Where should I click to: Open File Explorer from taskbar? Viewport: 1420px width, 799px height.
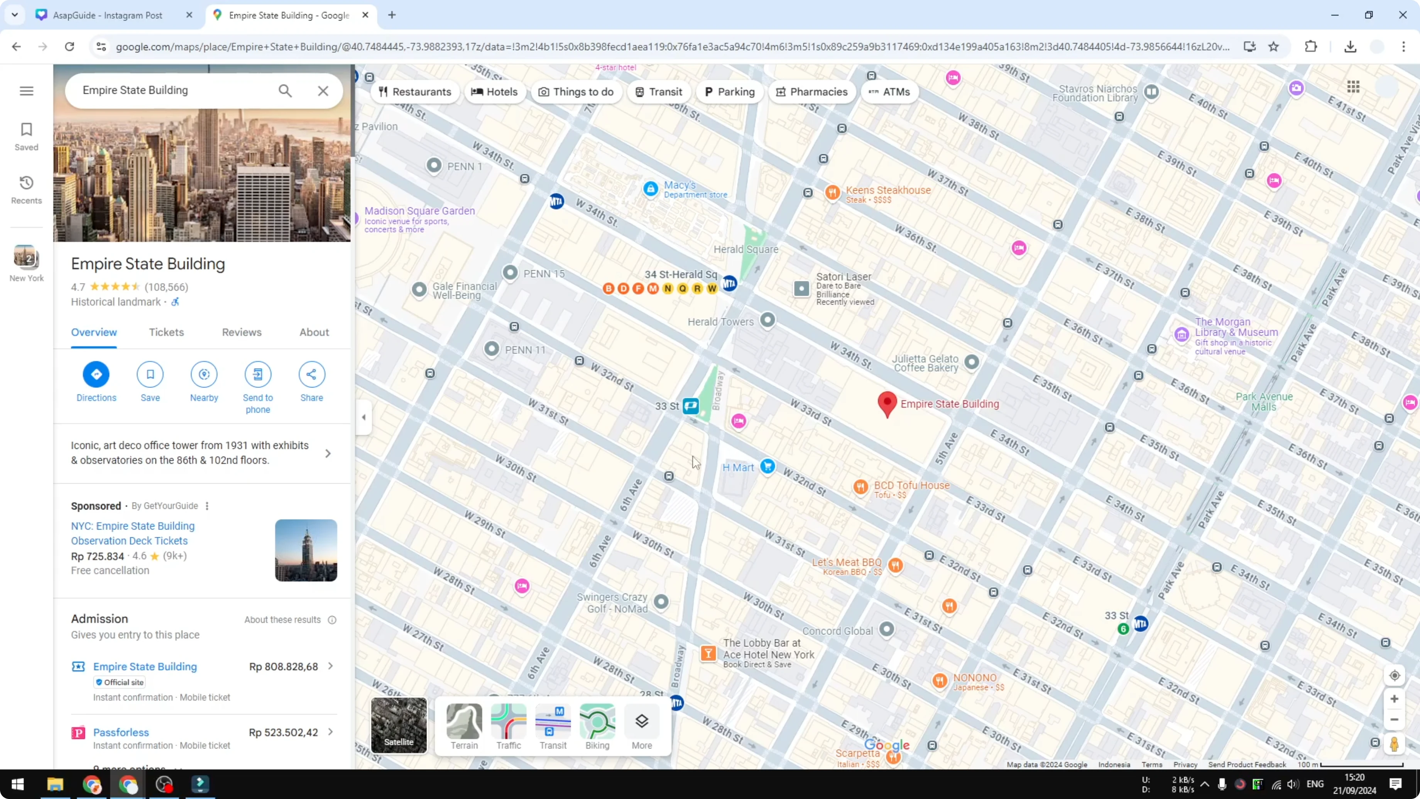[x=55, y=784]
